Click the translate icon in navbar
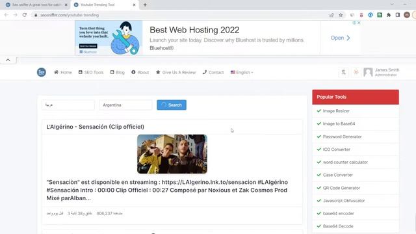 pyautogui.click(x=344, y=72)
